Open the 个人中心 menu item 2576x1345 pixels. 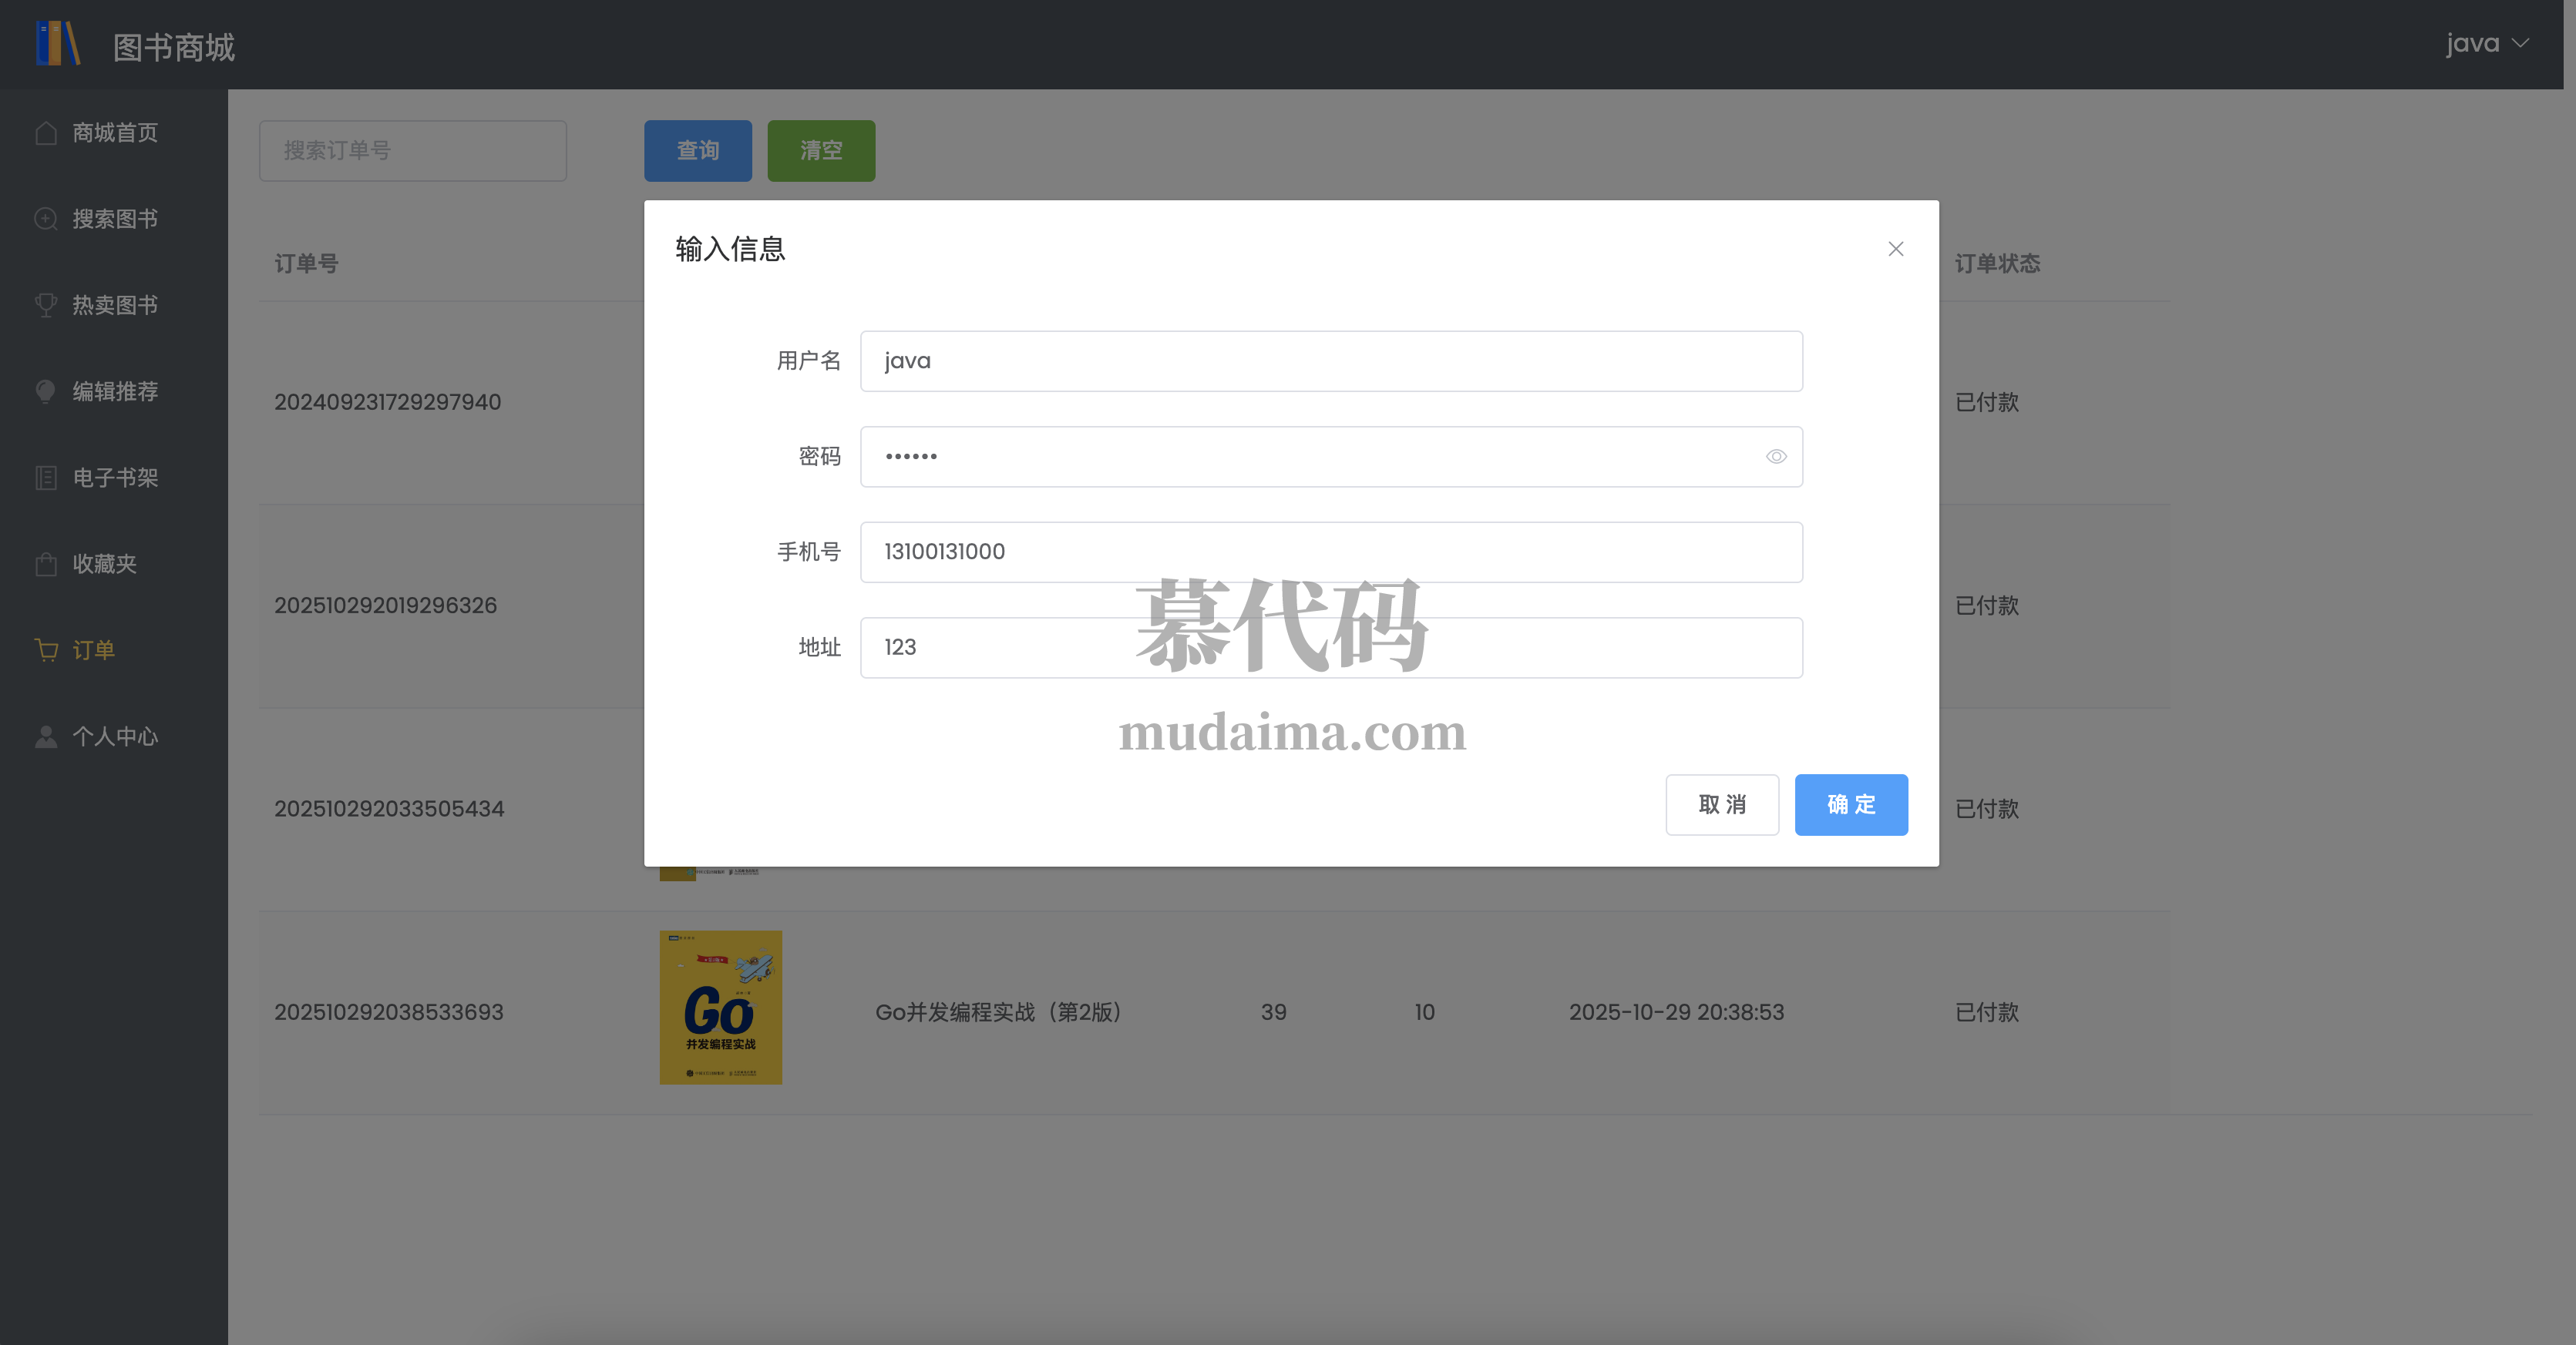click(115, 736)
